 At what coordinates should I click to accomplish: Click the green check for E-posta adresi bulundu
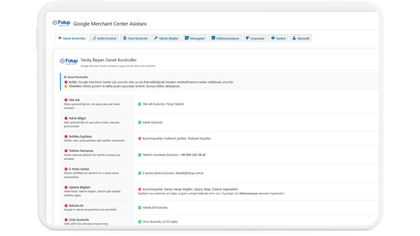click(140, 173)
